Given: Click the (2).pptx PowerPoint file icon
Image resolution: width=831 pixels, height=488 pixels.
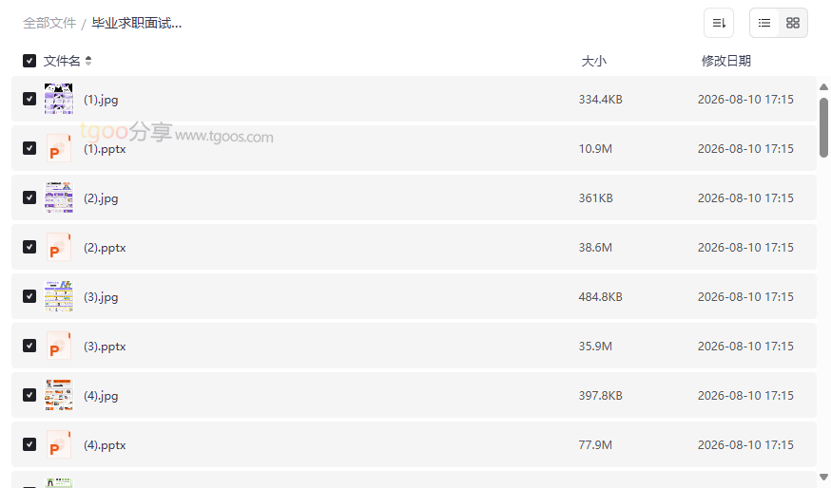Looking at the screenshot, I should [x=58, y=247].
